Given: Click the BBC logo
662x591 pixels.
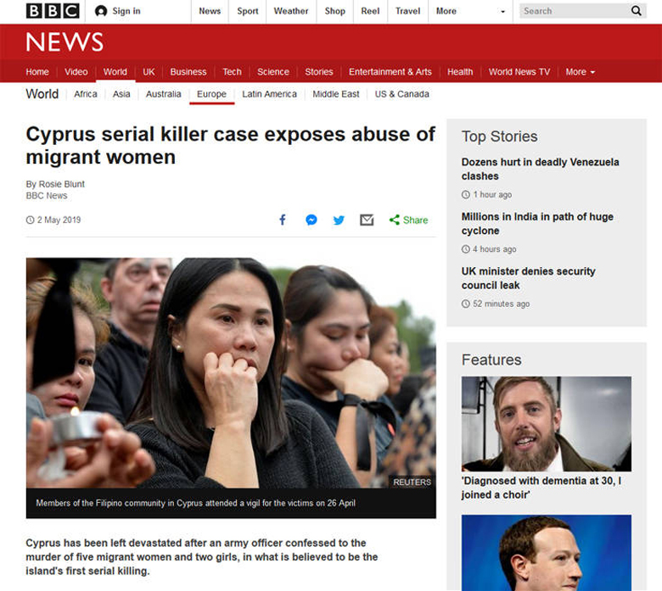Looking at the screenshot, I should click(x=52, y=11).
